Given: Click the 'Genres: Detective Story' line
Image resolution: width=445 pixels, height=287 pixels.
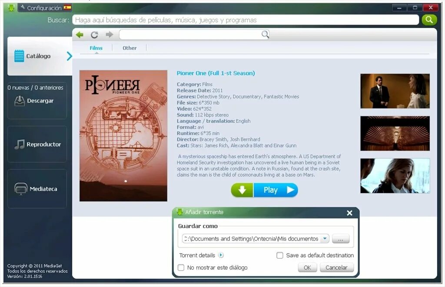Looking at the screenshot, I should pos(238,96).
